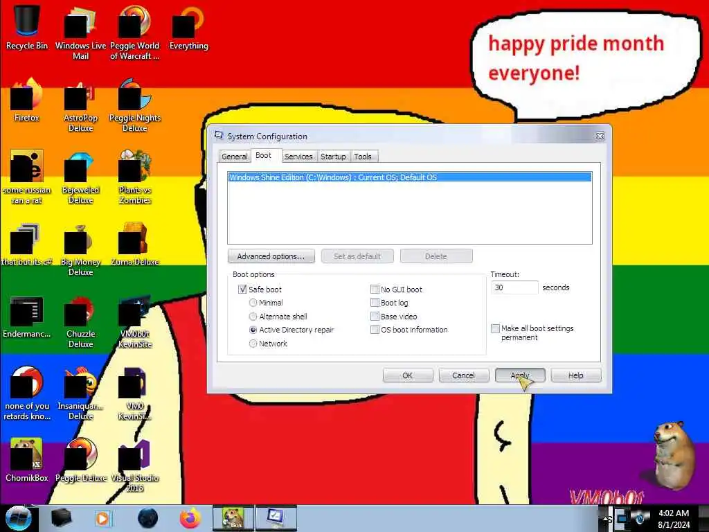
Task: Click the System Configuration taskbar button
Action: click(276, 518)
